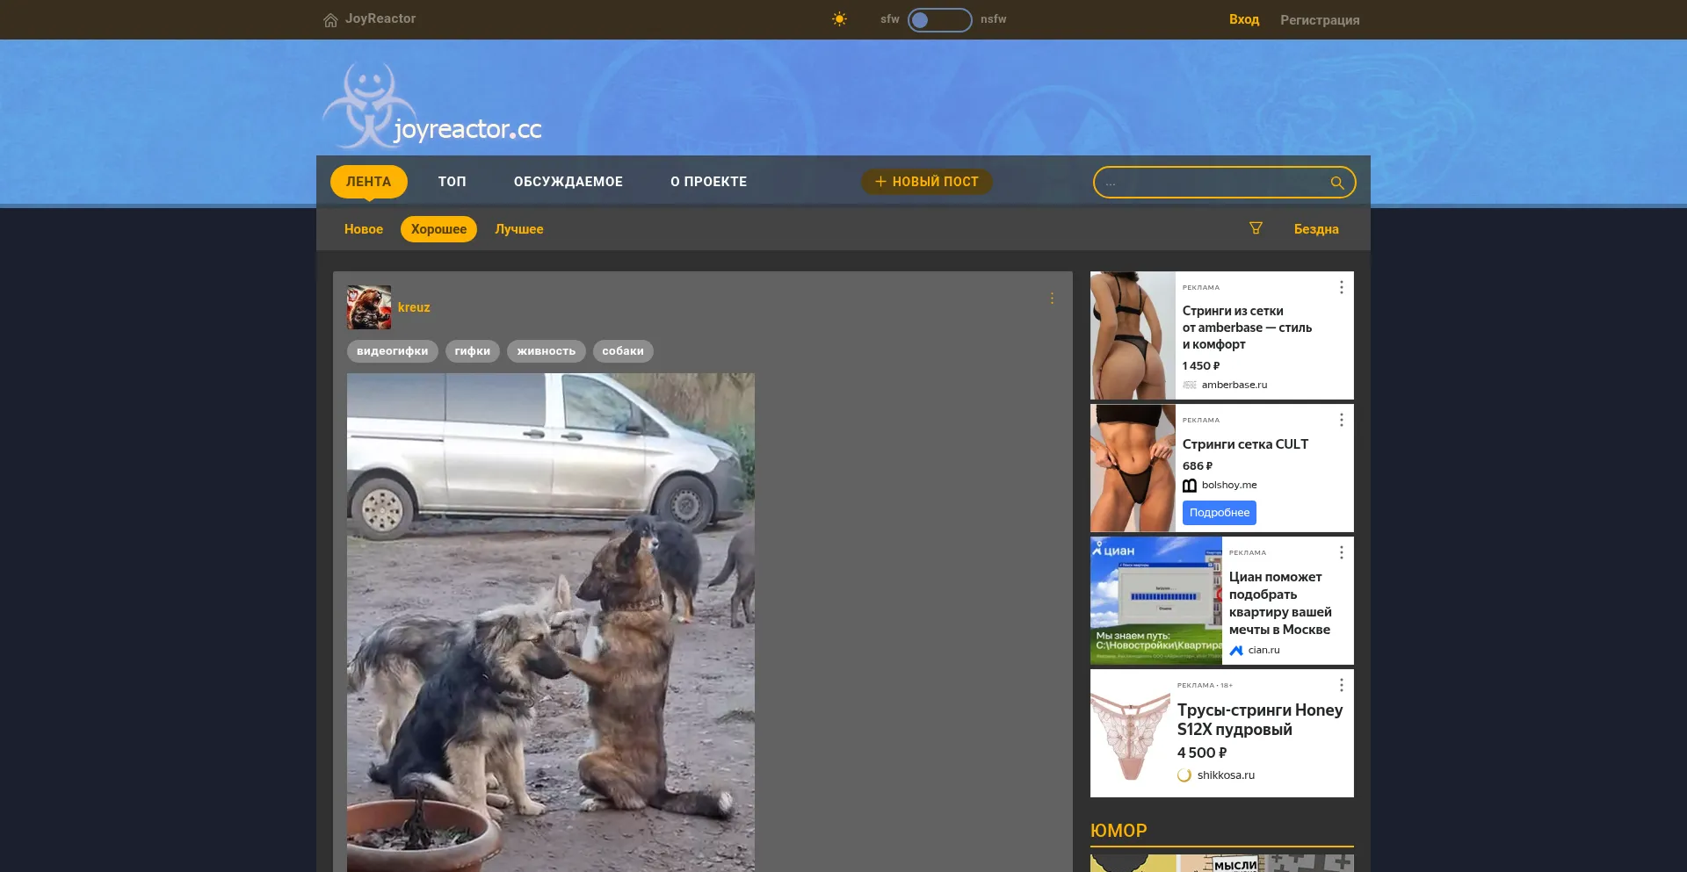The height and width of the screenshot is (872, 1687).
Task: Open post options three-dot menu
Action: point(1052,299)
